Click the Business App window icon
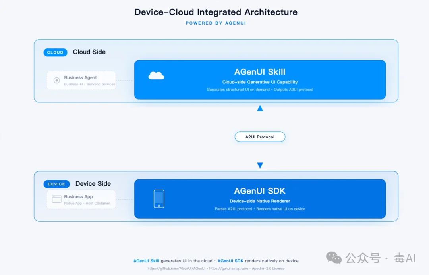 coord(57,199)
